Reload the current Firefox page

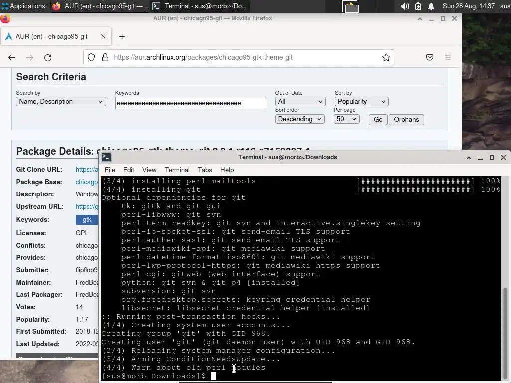click(48, 58)
